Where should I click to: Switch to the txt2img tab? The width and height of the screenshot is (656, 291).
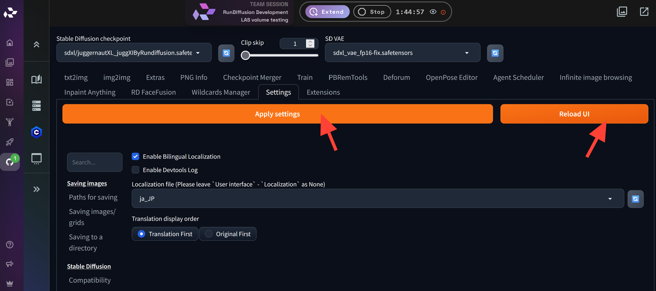(76, 77)
